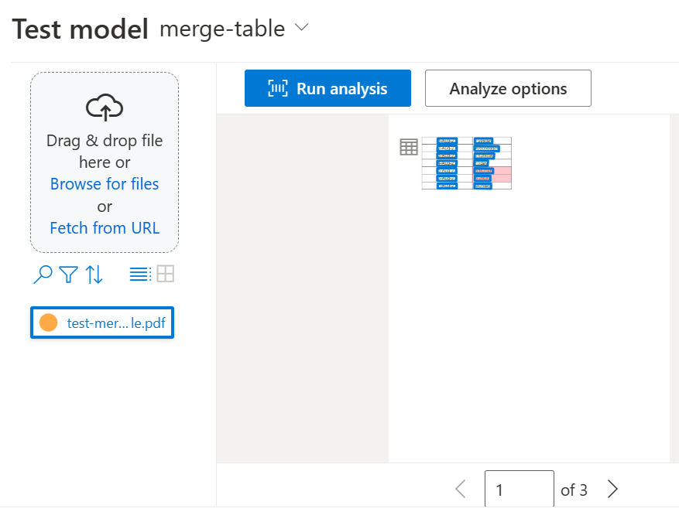Click the orange status dot on the PDF file

[x=48, y=322]
